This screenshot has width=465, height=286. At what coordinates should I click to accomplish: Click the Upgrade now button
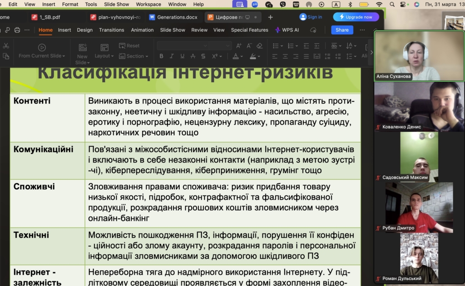point(356,17)
